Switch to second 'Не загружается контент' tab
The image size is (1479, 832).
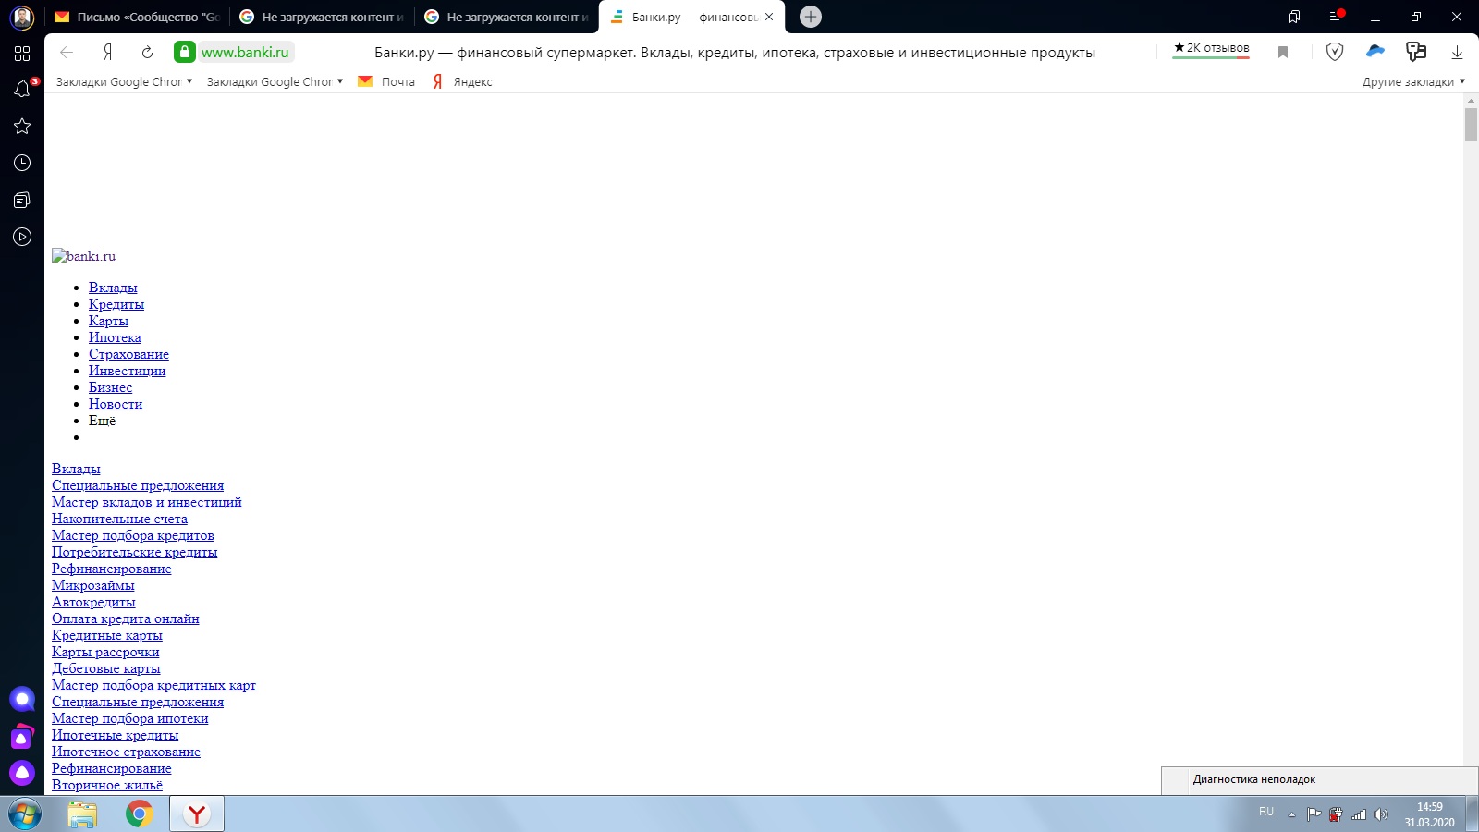click(507, 17)
